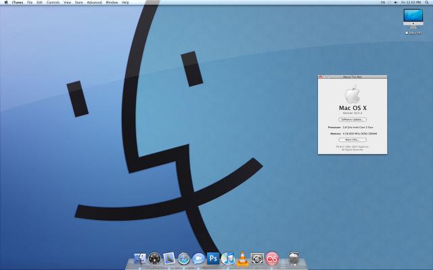Open the iTunes application menu

[x=18, y=3]
